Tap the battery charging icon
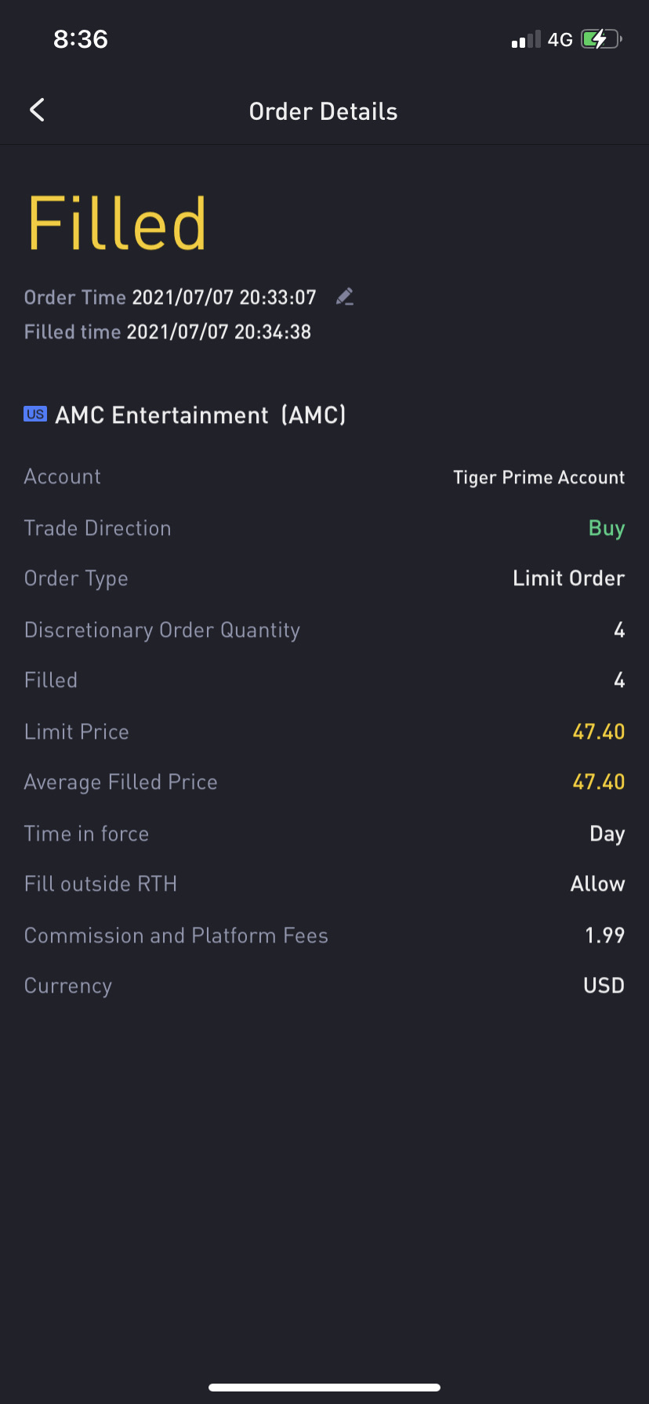 click(x=601, y=39)
